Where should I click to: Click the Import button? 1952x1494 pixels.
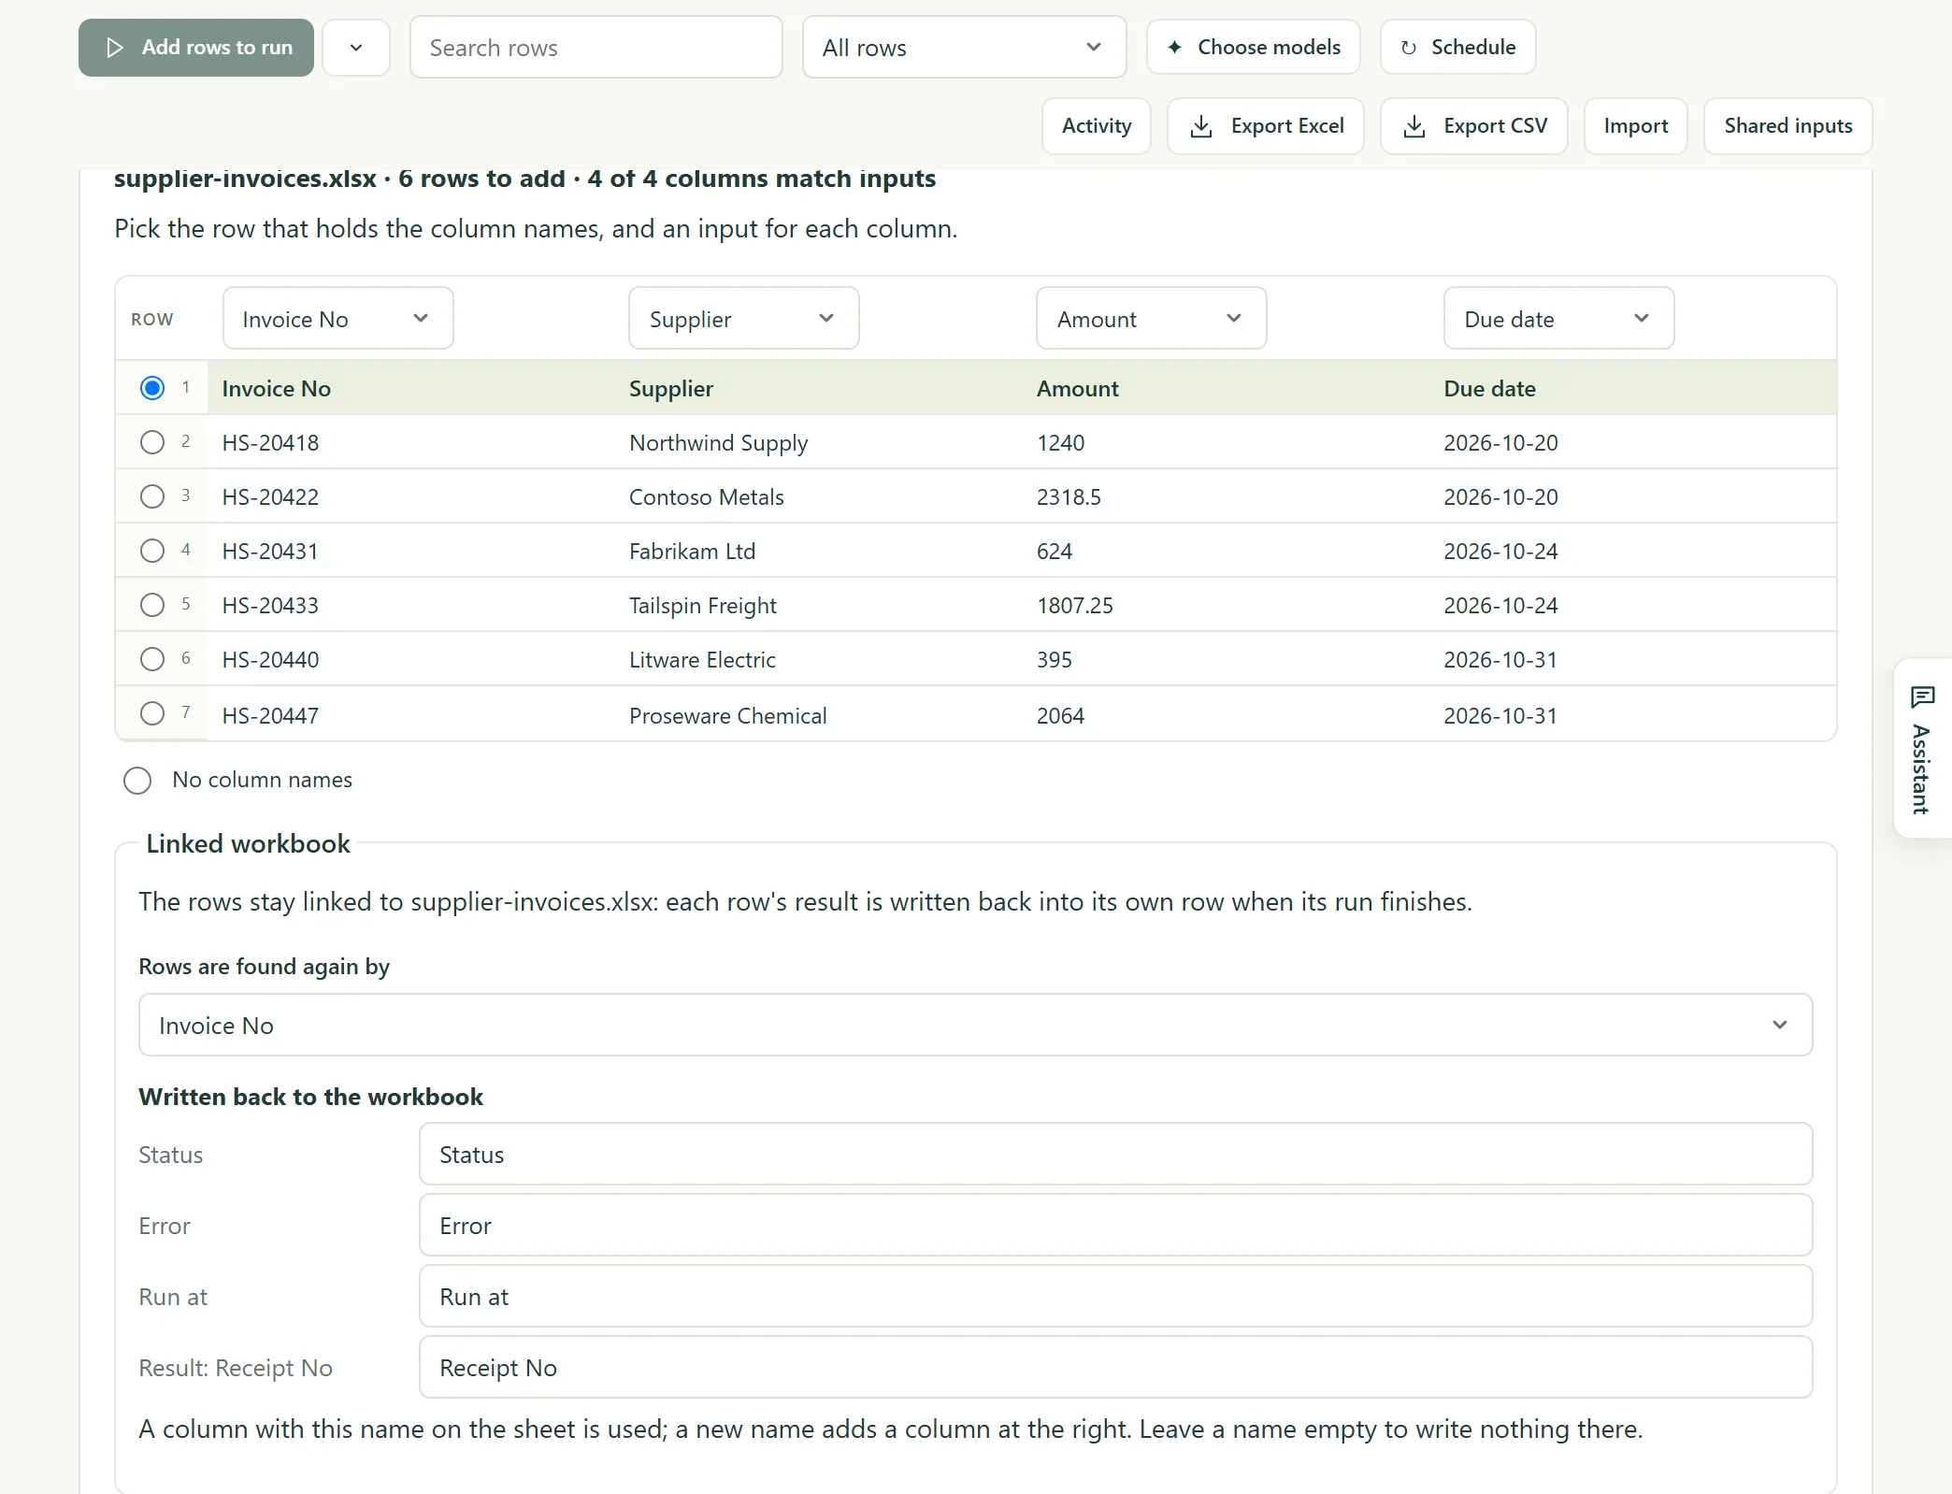tap(1635, 126)
